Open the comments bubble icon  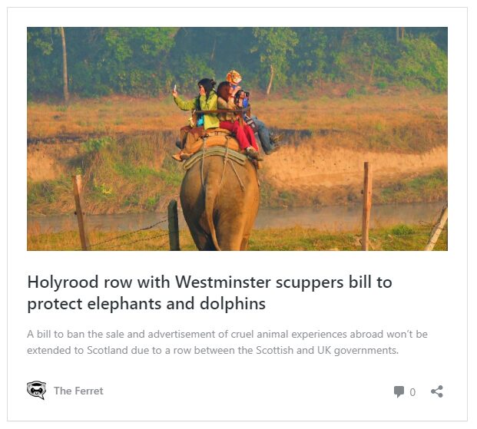pos(399,391)
